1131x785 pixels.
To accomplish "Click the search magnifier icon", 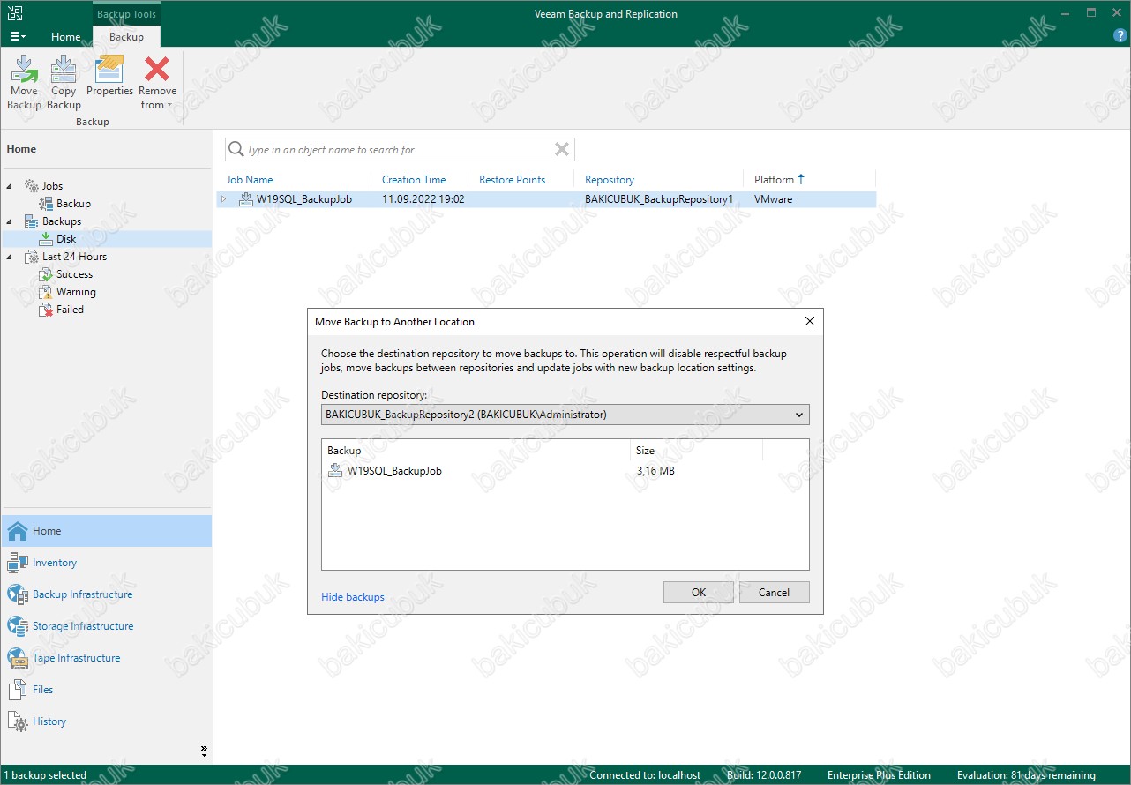I will click(x=236, y=149).
